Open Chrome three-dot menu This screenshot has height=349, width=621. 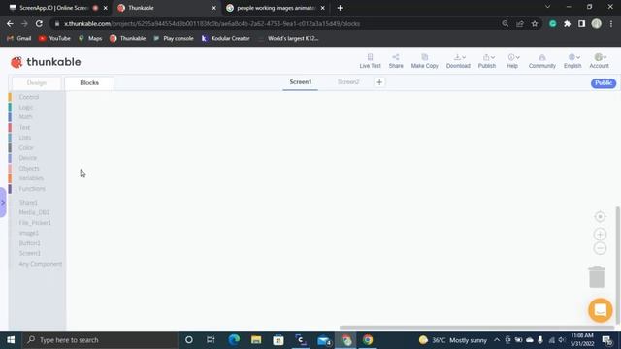tap(611, 23)
